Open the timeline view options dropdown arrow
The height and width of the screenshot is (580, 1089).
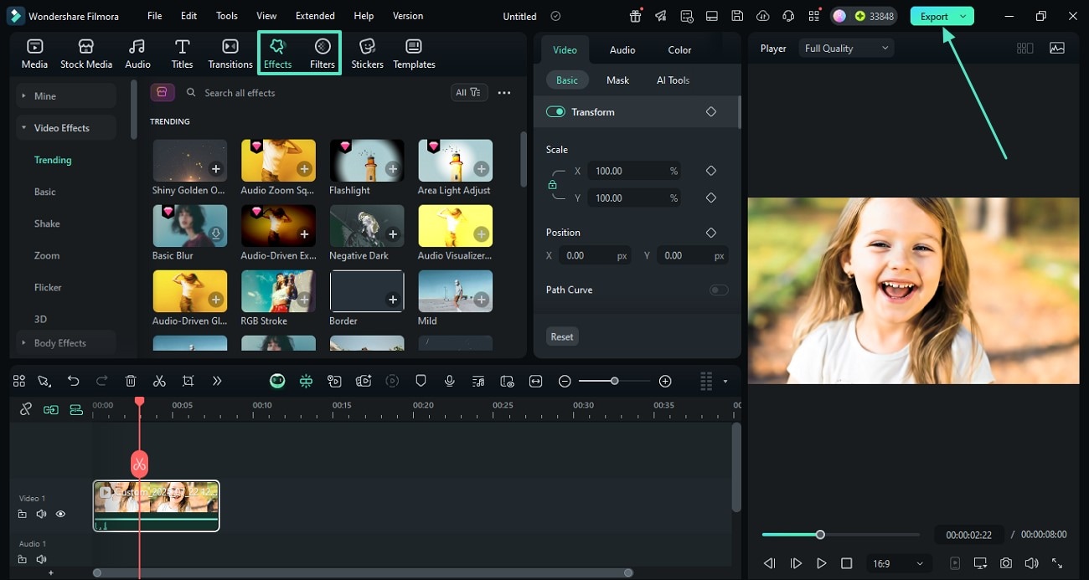pos(725,382)
